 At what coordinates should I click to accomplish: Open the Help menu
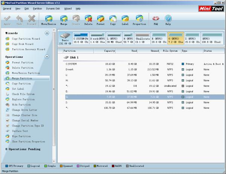(x=78, y=9)
